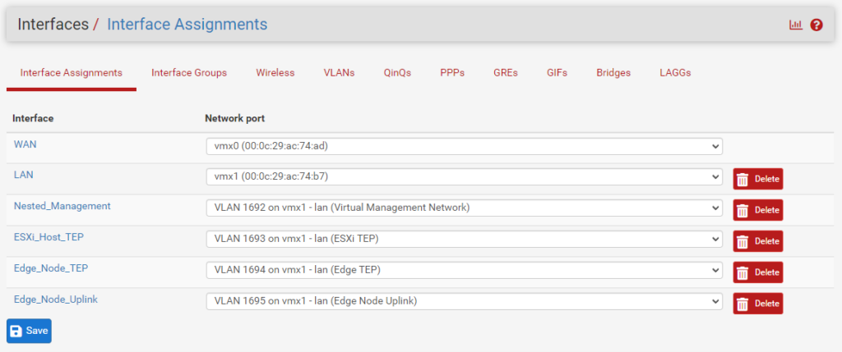The height and width of the screenshot is (352, 842).
Task: Switch to the Interface Groups tab
Action: coord(189,72)
